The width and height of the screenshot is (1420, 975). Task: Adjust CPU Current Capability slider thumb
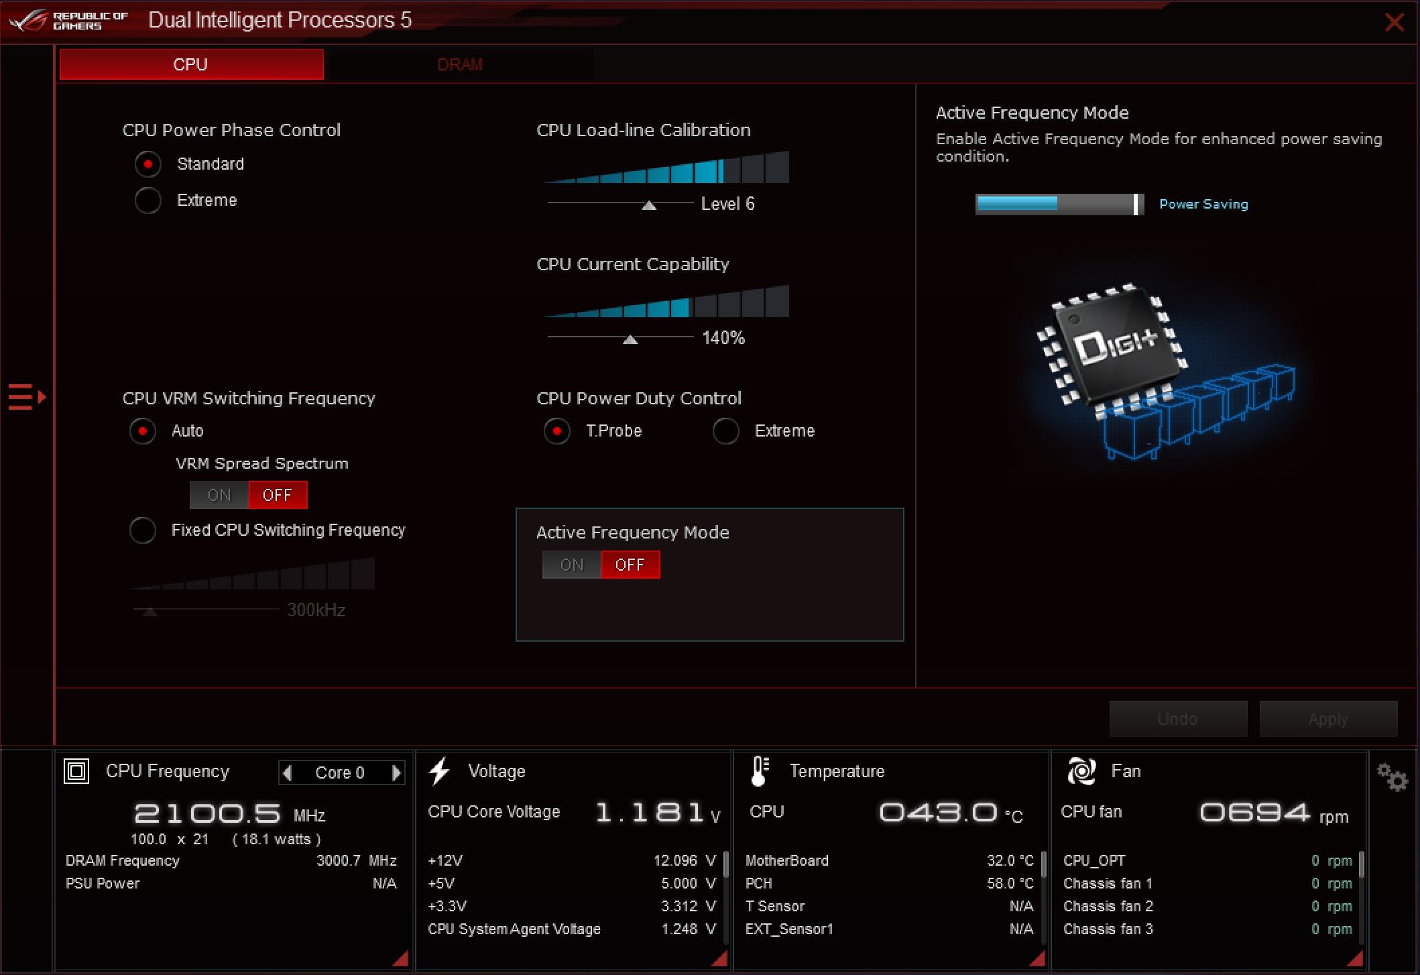tap(630, 340)
